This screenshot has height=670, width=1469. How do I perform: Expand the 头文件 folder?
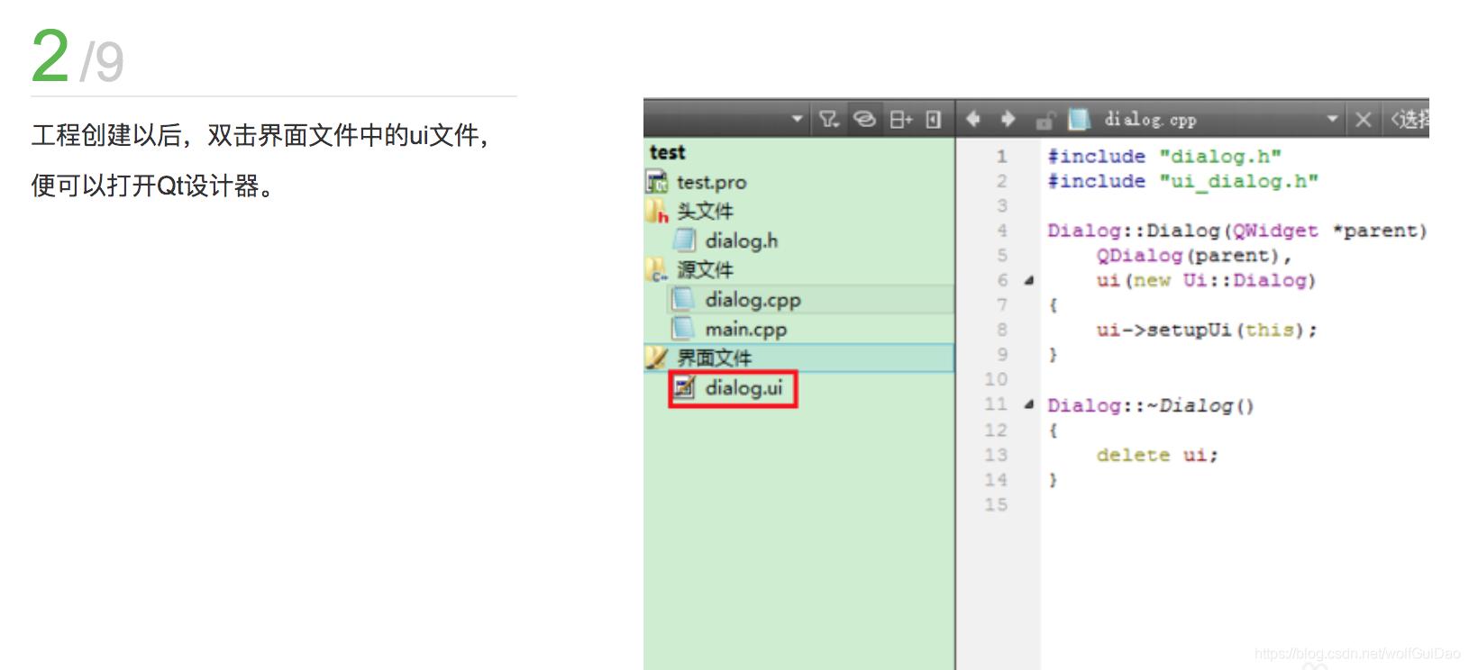(705, 212)
